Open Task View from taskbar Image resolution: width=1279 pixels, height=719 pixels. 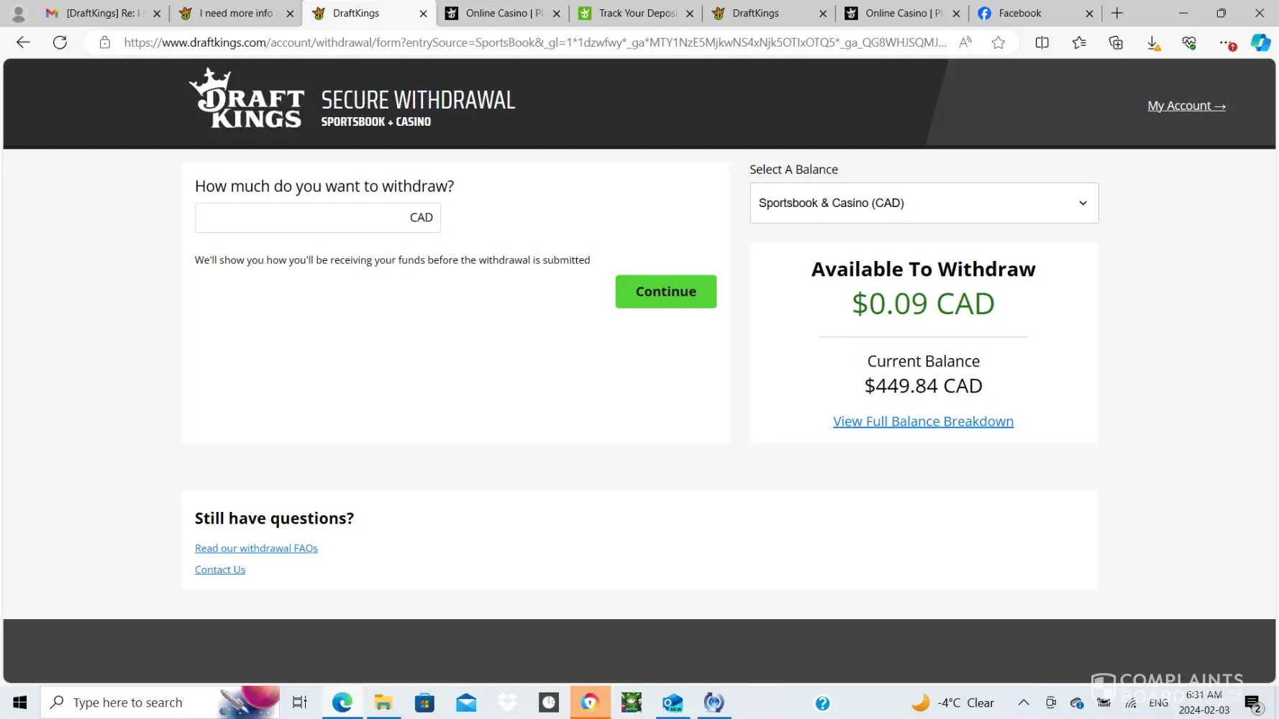(x=300, y=702)
